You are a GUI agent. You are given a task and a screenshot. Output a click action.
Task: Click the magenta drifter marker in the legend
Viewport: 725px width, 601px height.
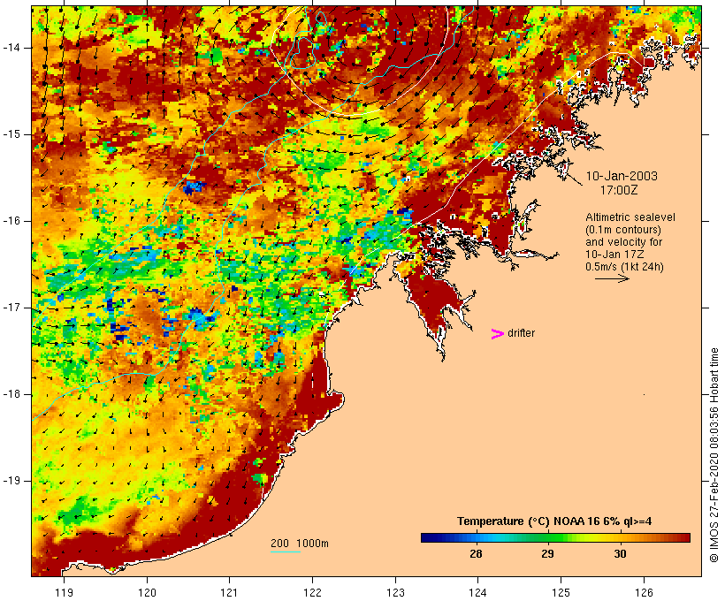(x=497, y=334)
